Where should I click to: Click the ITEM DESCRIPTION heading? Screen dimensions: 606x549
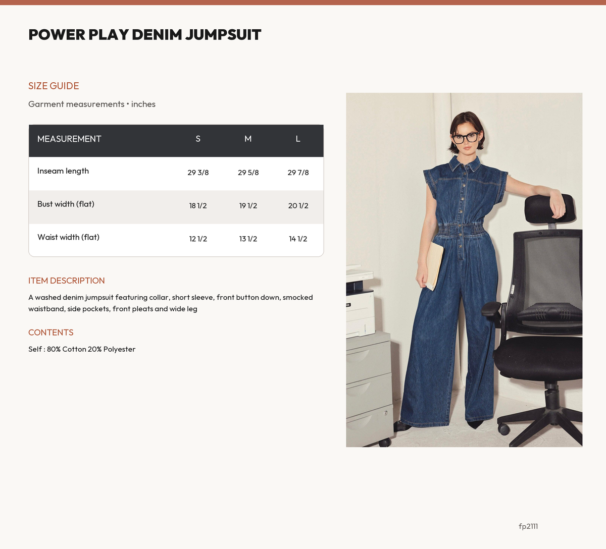(x=67, y=281)
